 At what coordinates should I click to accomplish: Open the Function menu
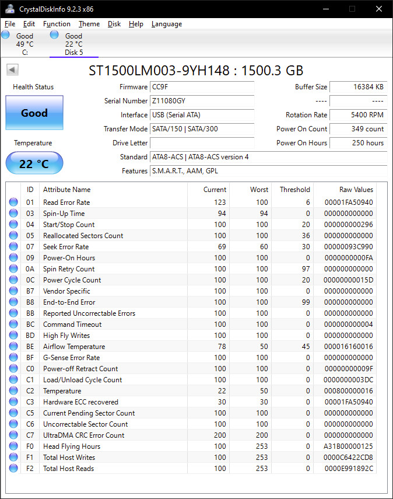point(57,24)
